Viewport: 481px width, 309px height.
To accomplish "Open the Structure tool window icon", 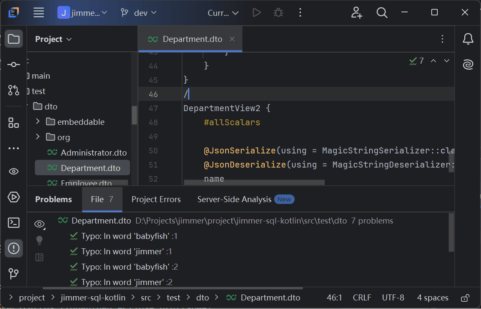I will coord(14,123).
